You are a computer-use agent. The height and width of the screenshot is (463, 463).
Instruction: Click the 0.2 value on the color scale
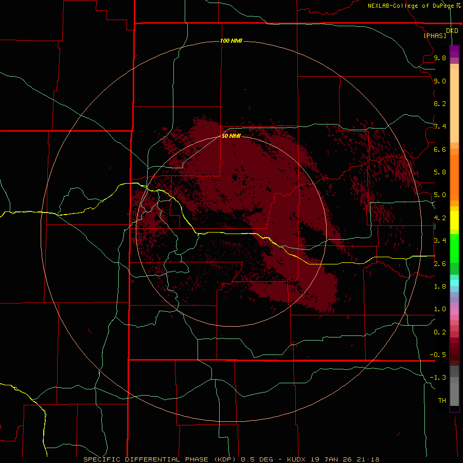[x=440, y=332]
